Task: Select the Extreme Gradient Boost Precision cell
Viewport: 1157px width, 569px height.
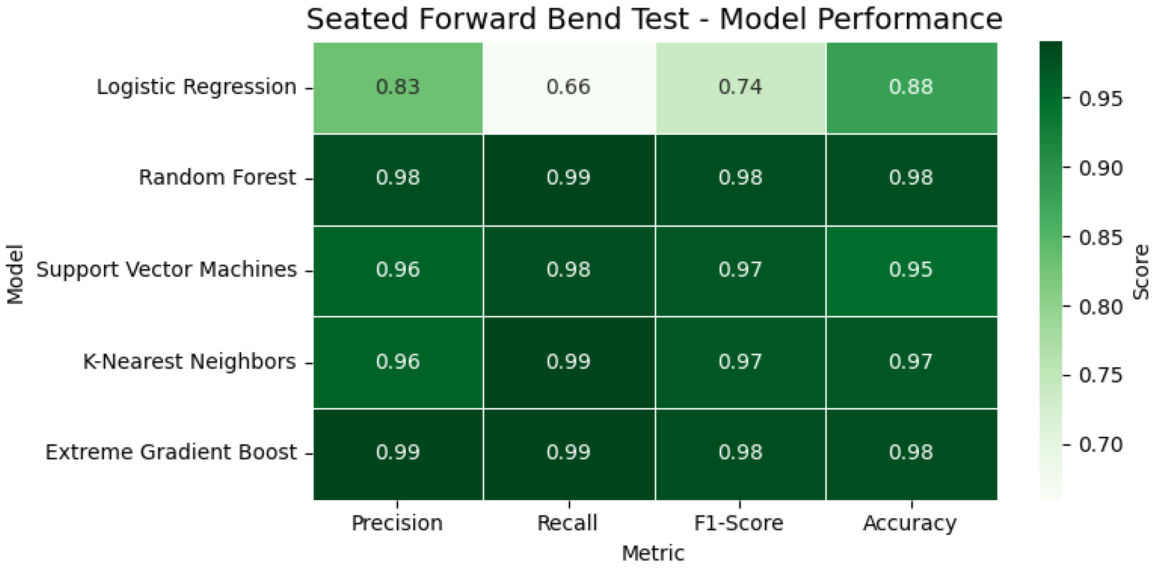Action: click(398, 453)
